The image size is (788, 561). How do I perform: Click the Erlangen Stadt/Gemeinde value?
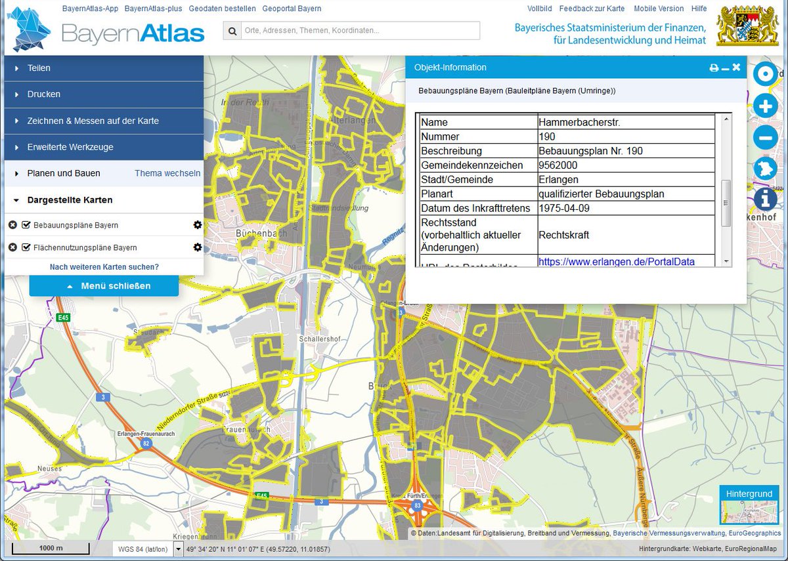click(x=626, y=180)
